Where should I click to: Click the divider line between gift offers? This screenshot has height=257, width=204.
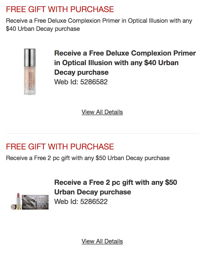click(x=102, y=133)
